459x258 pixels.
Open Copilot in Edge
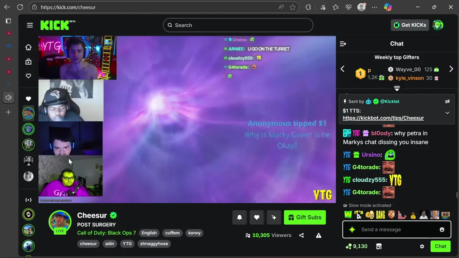388,7
